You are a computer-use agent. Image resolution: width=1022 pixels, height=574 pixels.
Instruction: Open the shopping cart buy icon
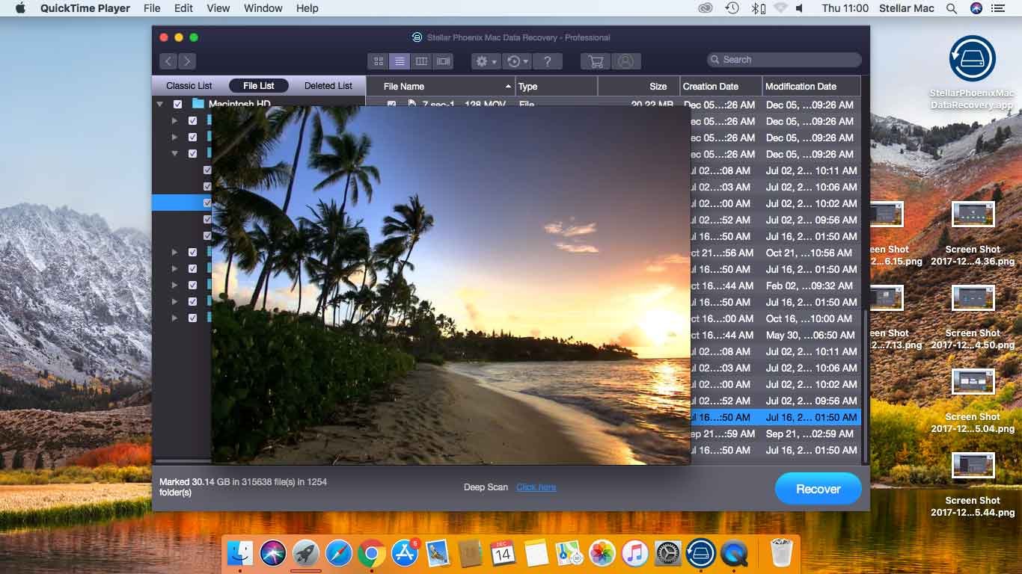click(596, 61)
